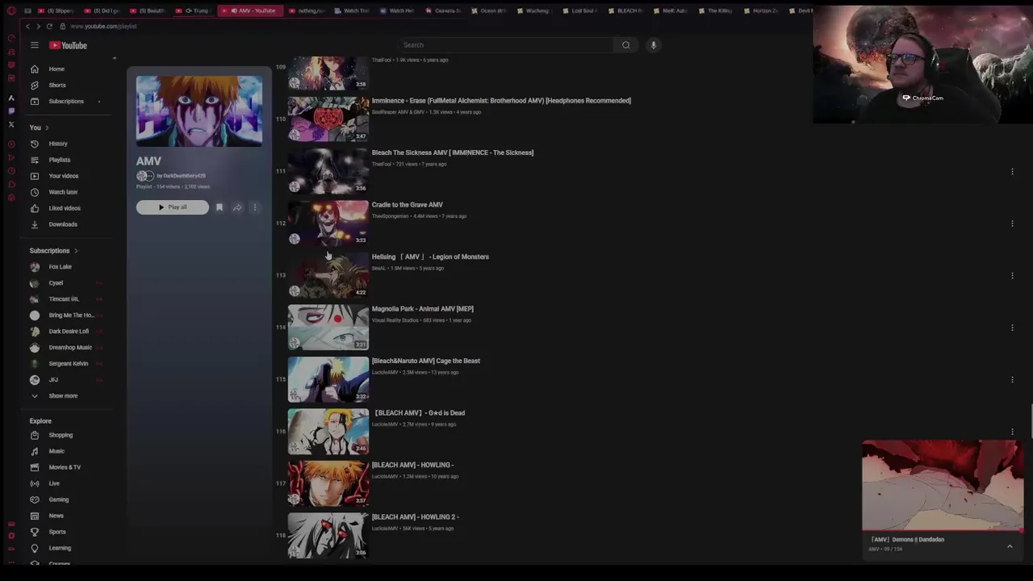This screenshot has width=1033, height=581.
Task: Open X in Opera sidebar
Action: (x=11, y=124)
